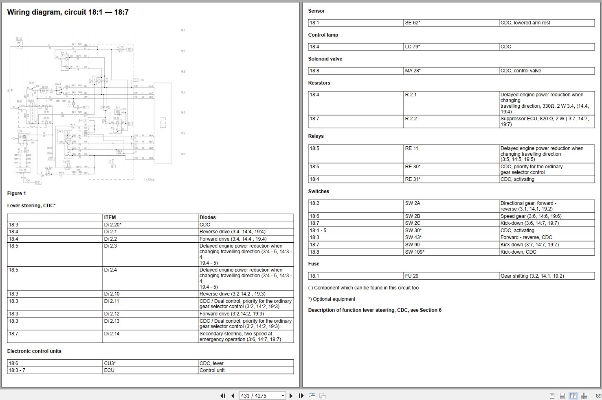Click the "Di 2.3" table cell
The height and width of the screenshot is (400, 602).
(150, 254)
